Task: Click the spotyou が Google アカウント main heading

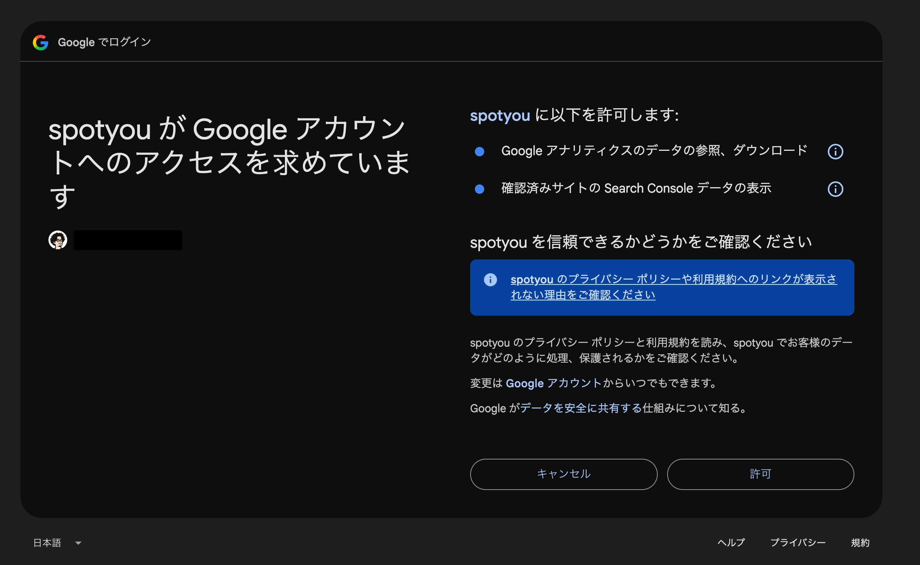Action: click(x=229, y=162)
